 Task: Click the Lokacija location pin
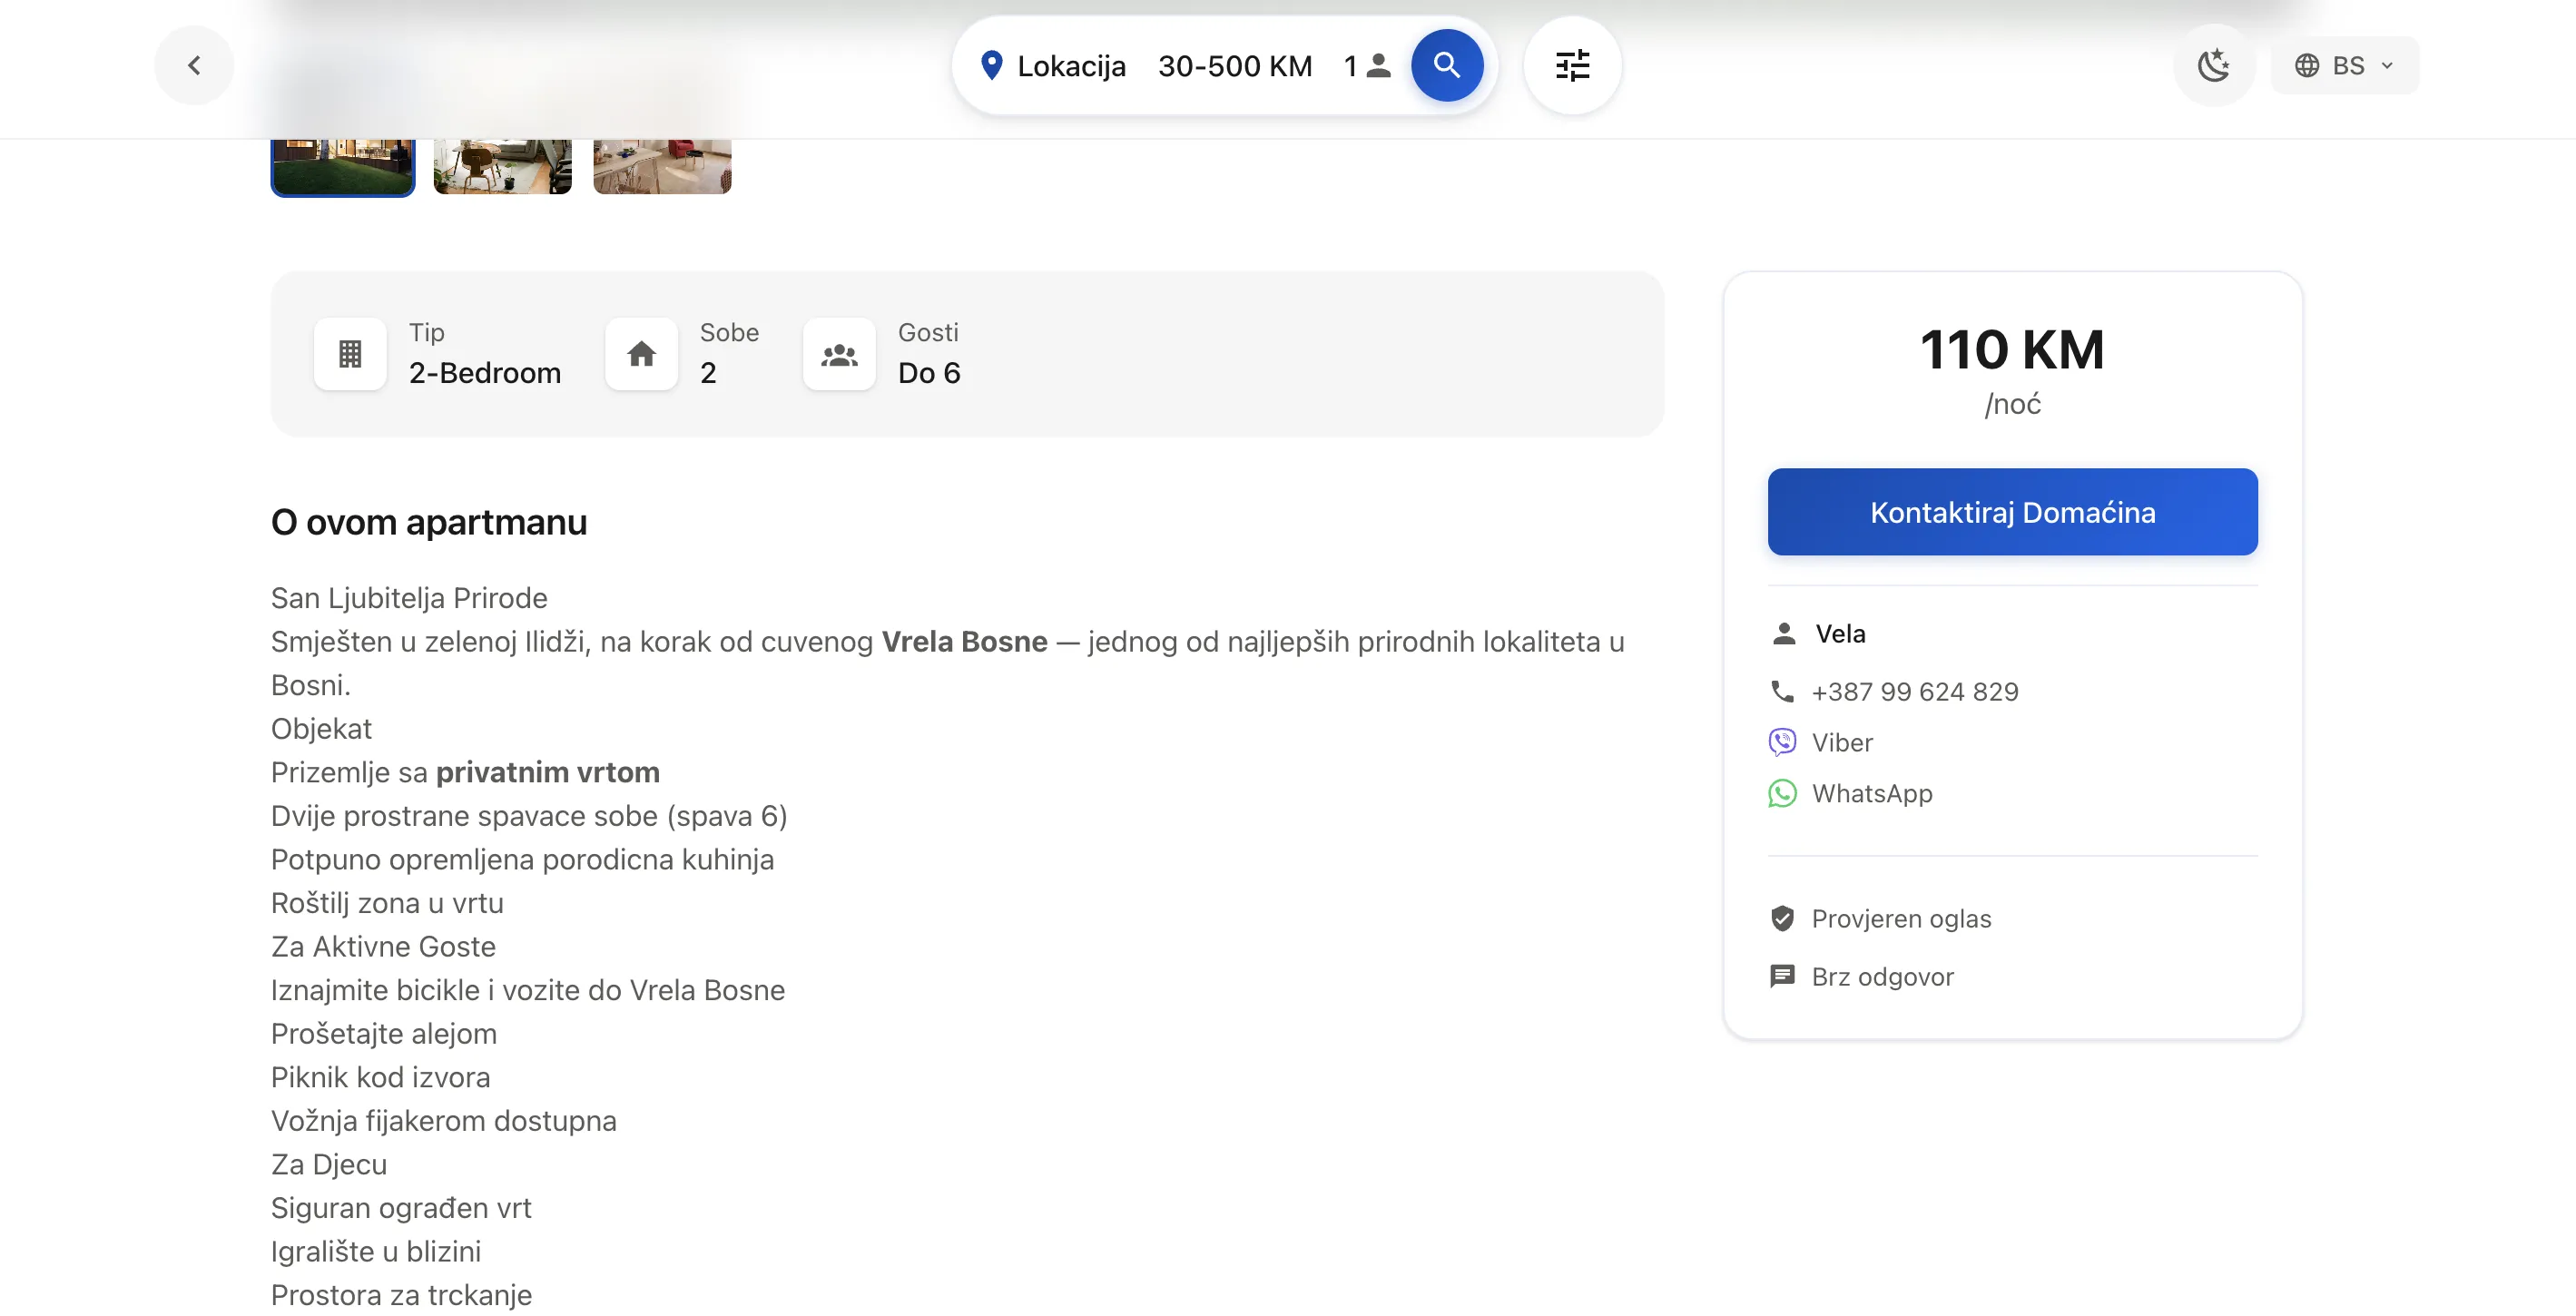point(991,65)
